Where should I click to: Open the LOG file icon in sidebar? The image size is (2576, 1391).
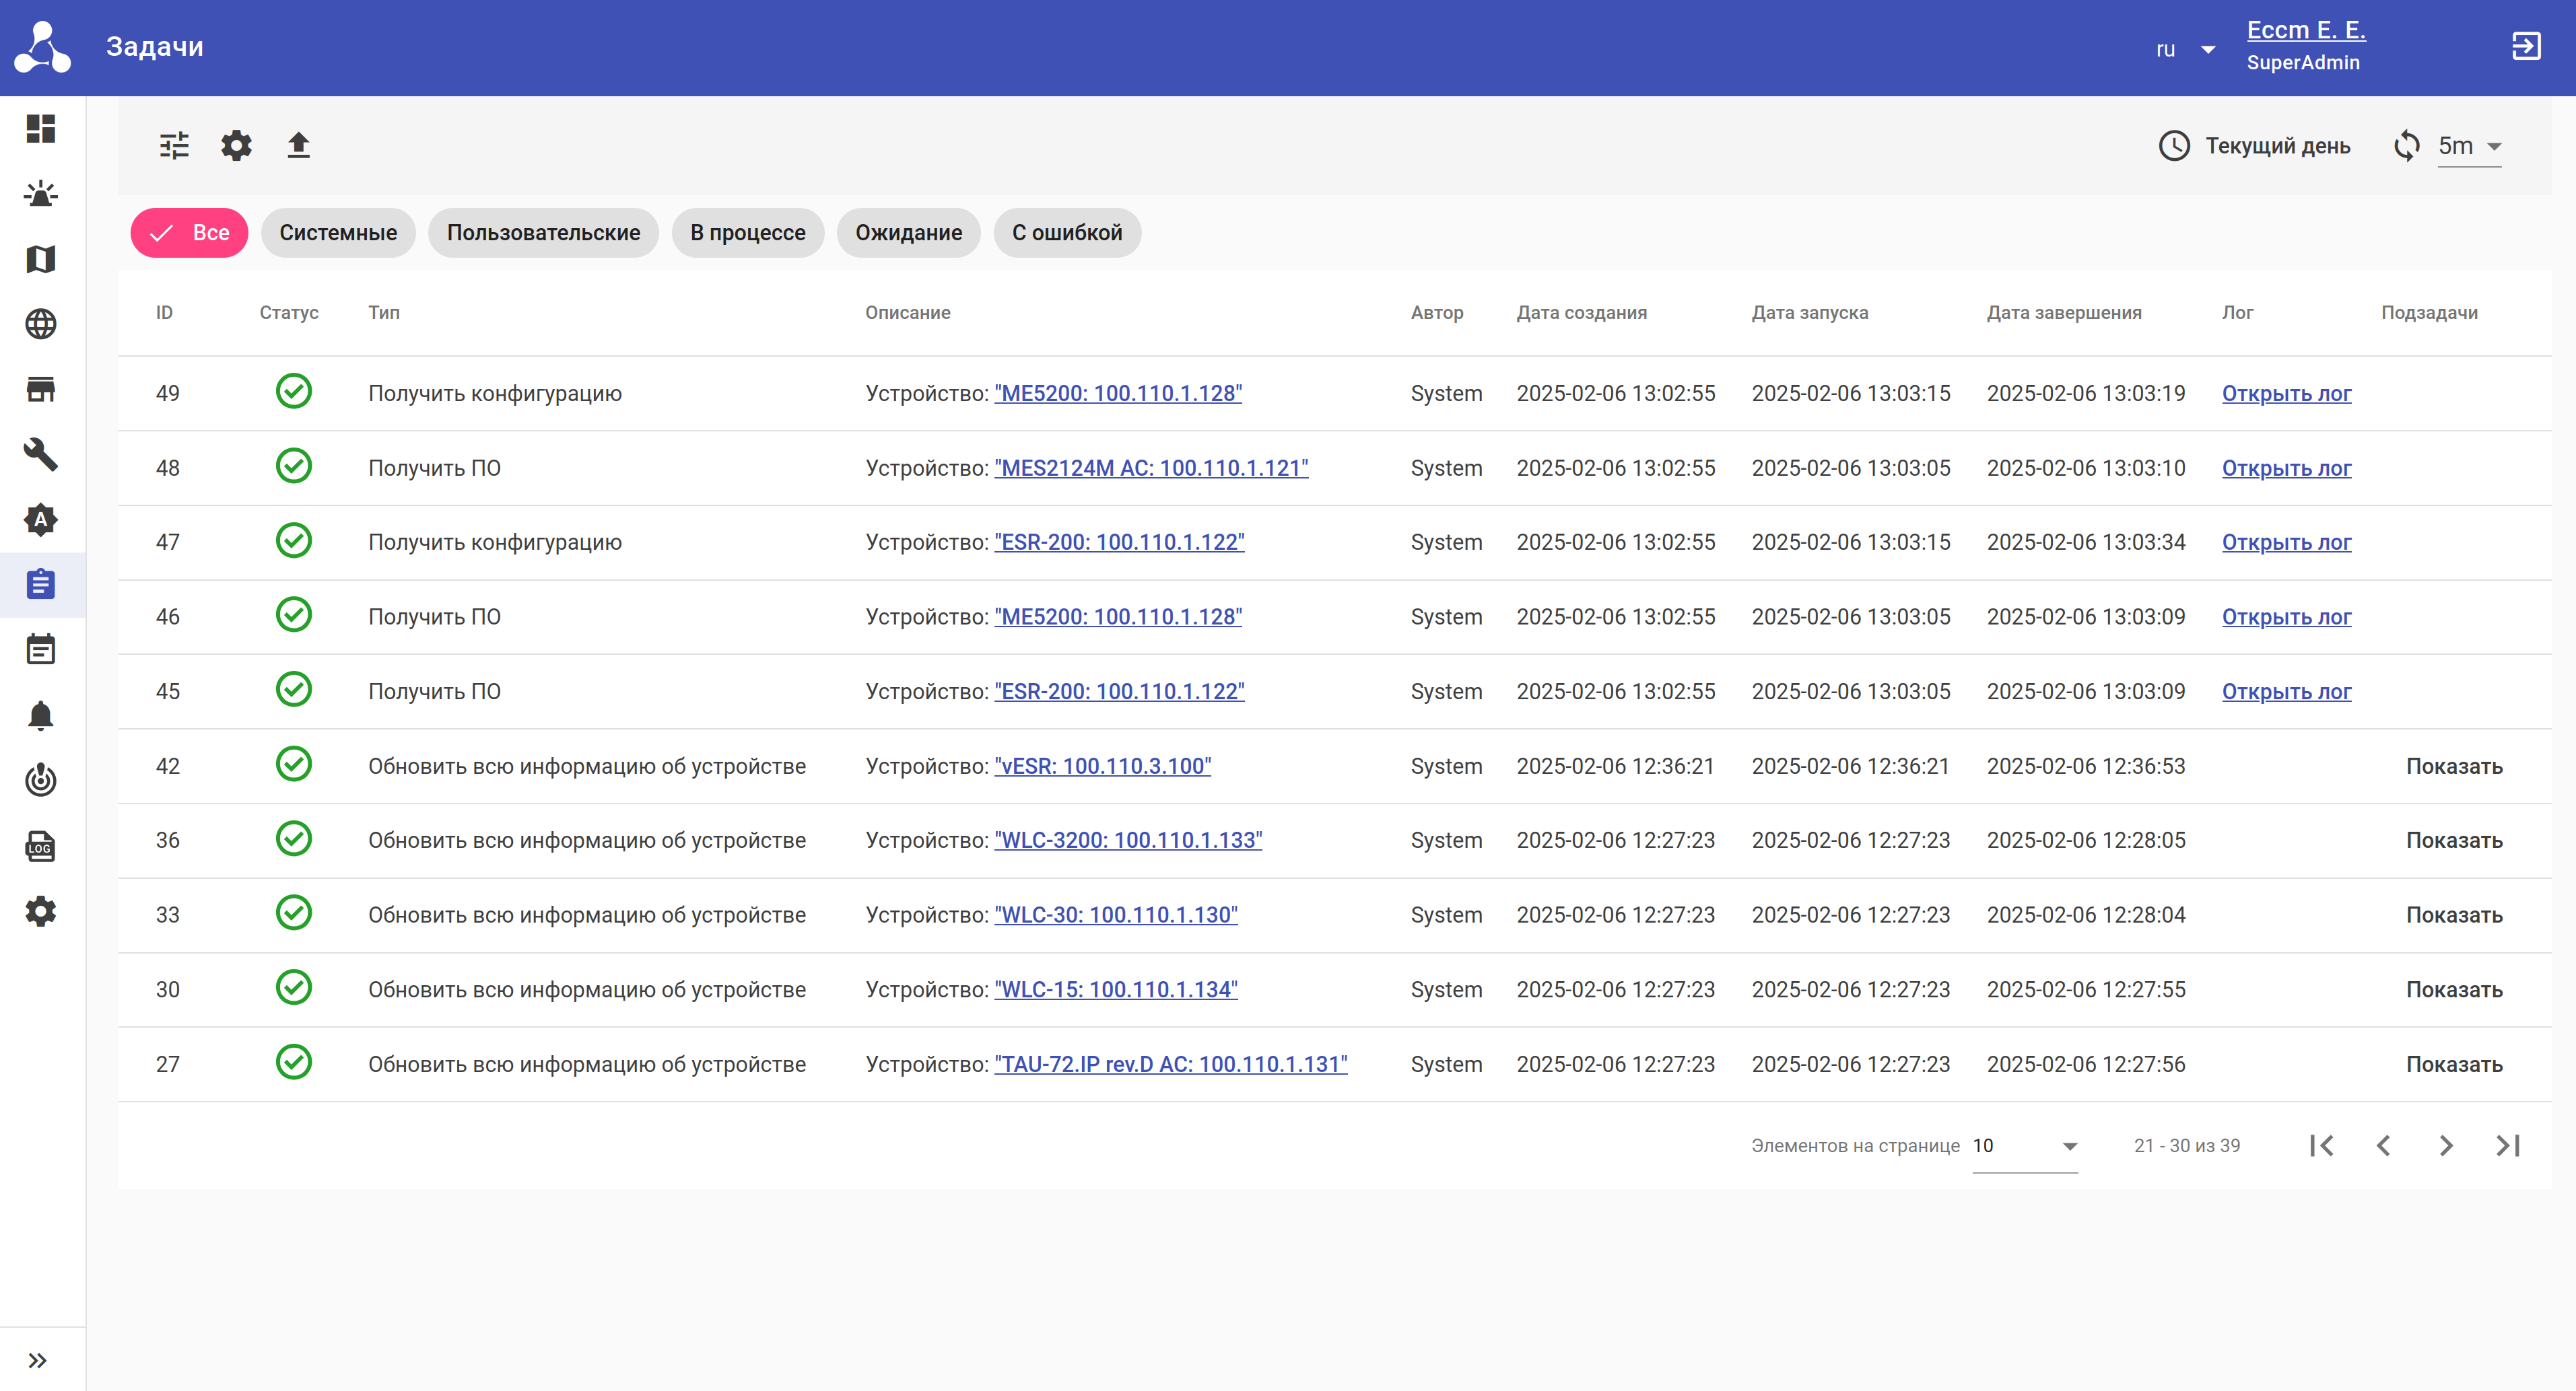(x=41, y=847)
